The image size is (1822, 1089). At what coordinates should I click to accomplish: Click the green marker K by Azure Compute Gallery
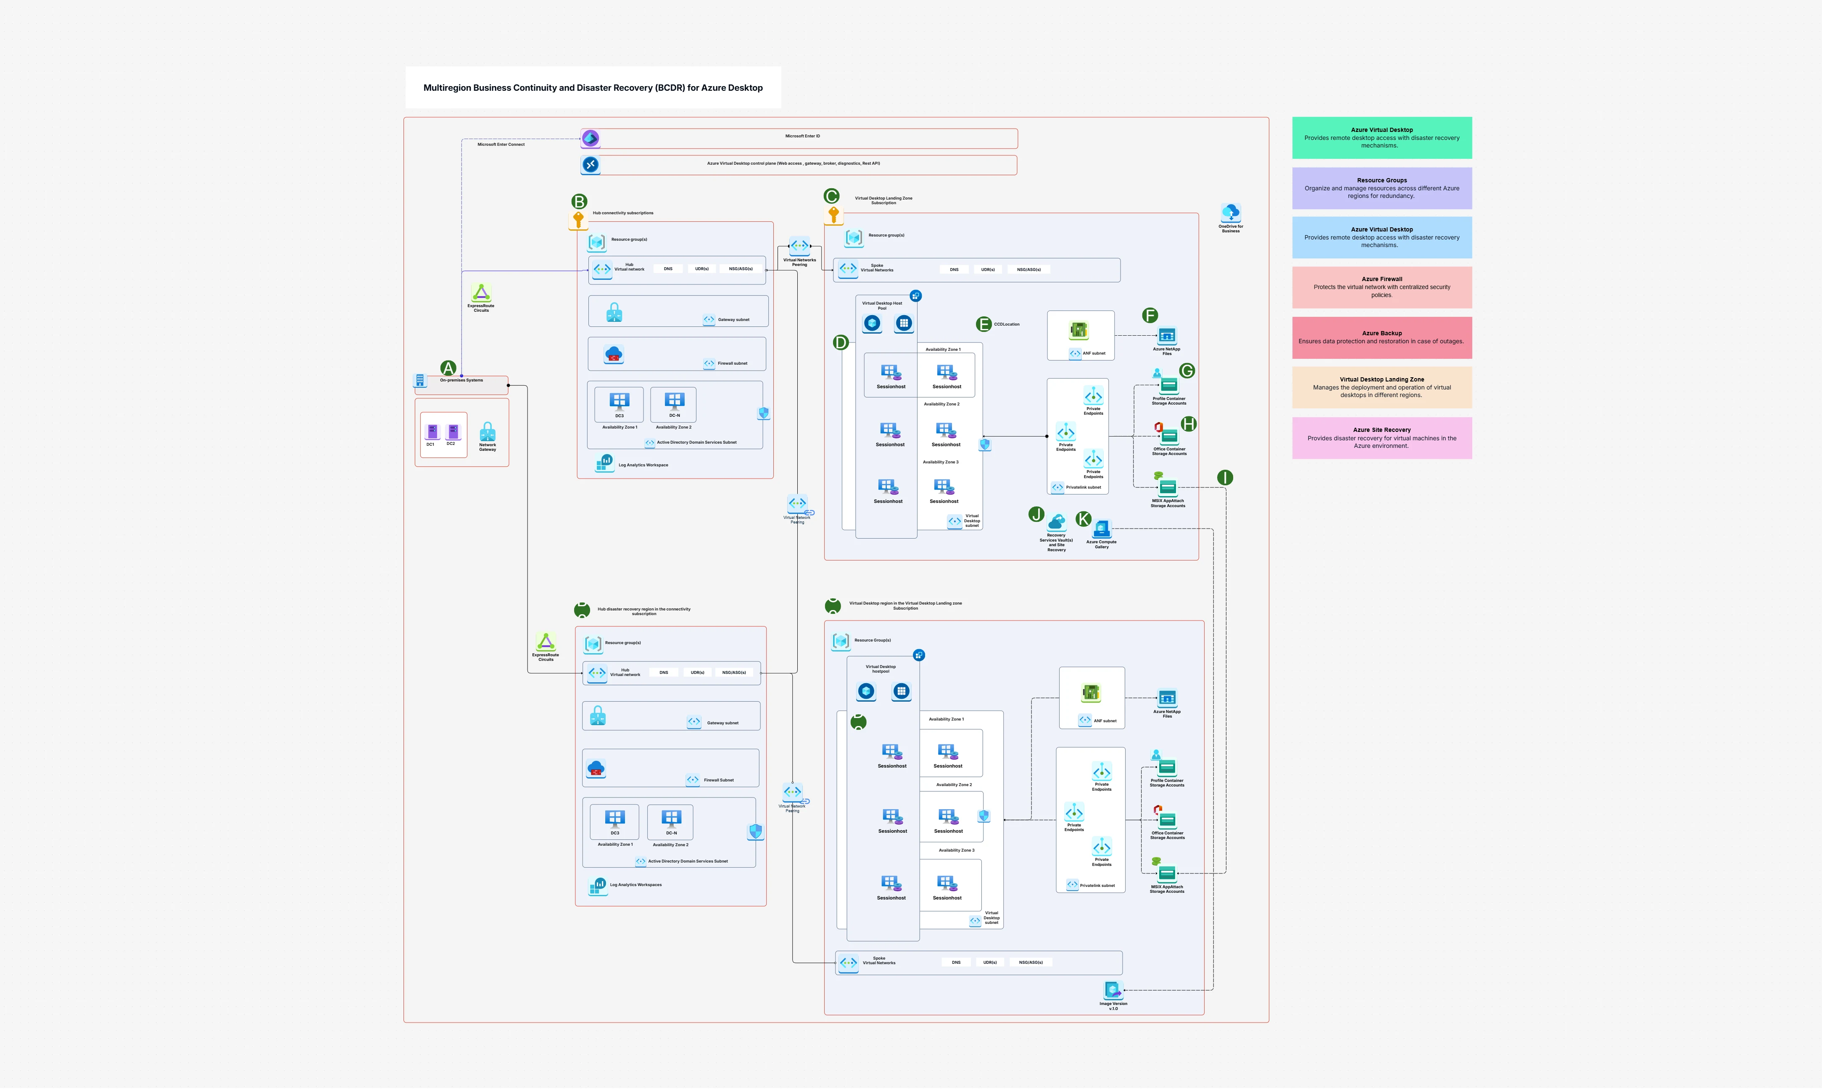[x=1084, y=519]
